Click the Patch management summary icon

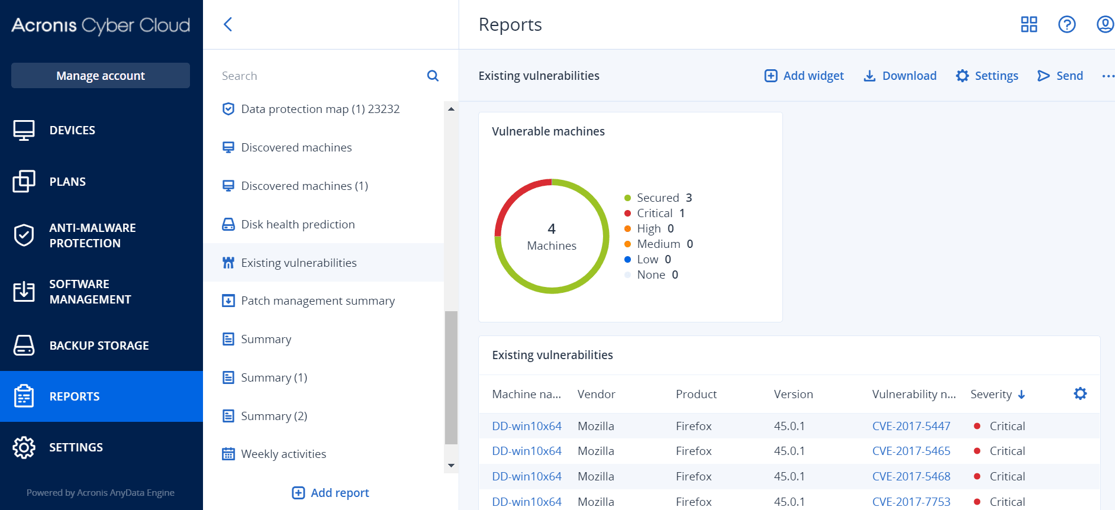[228, 301]
